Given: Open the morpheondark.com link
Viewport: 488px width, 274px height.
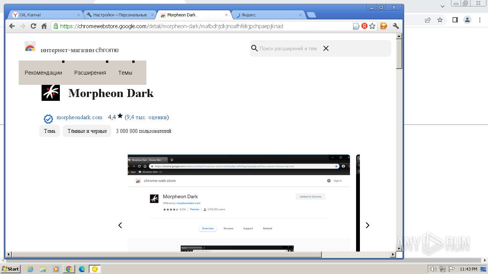Looking at the screenshot, I should (79, 117).
